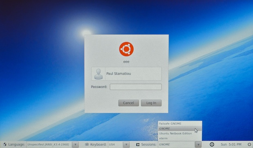Click the orange Ubuntu logo

click(x=126, y=49)
